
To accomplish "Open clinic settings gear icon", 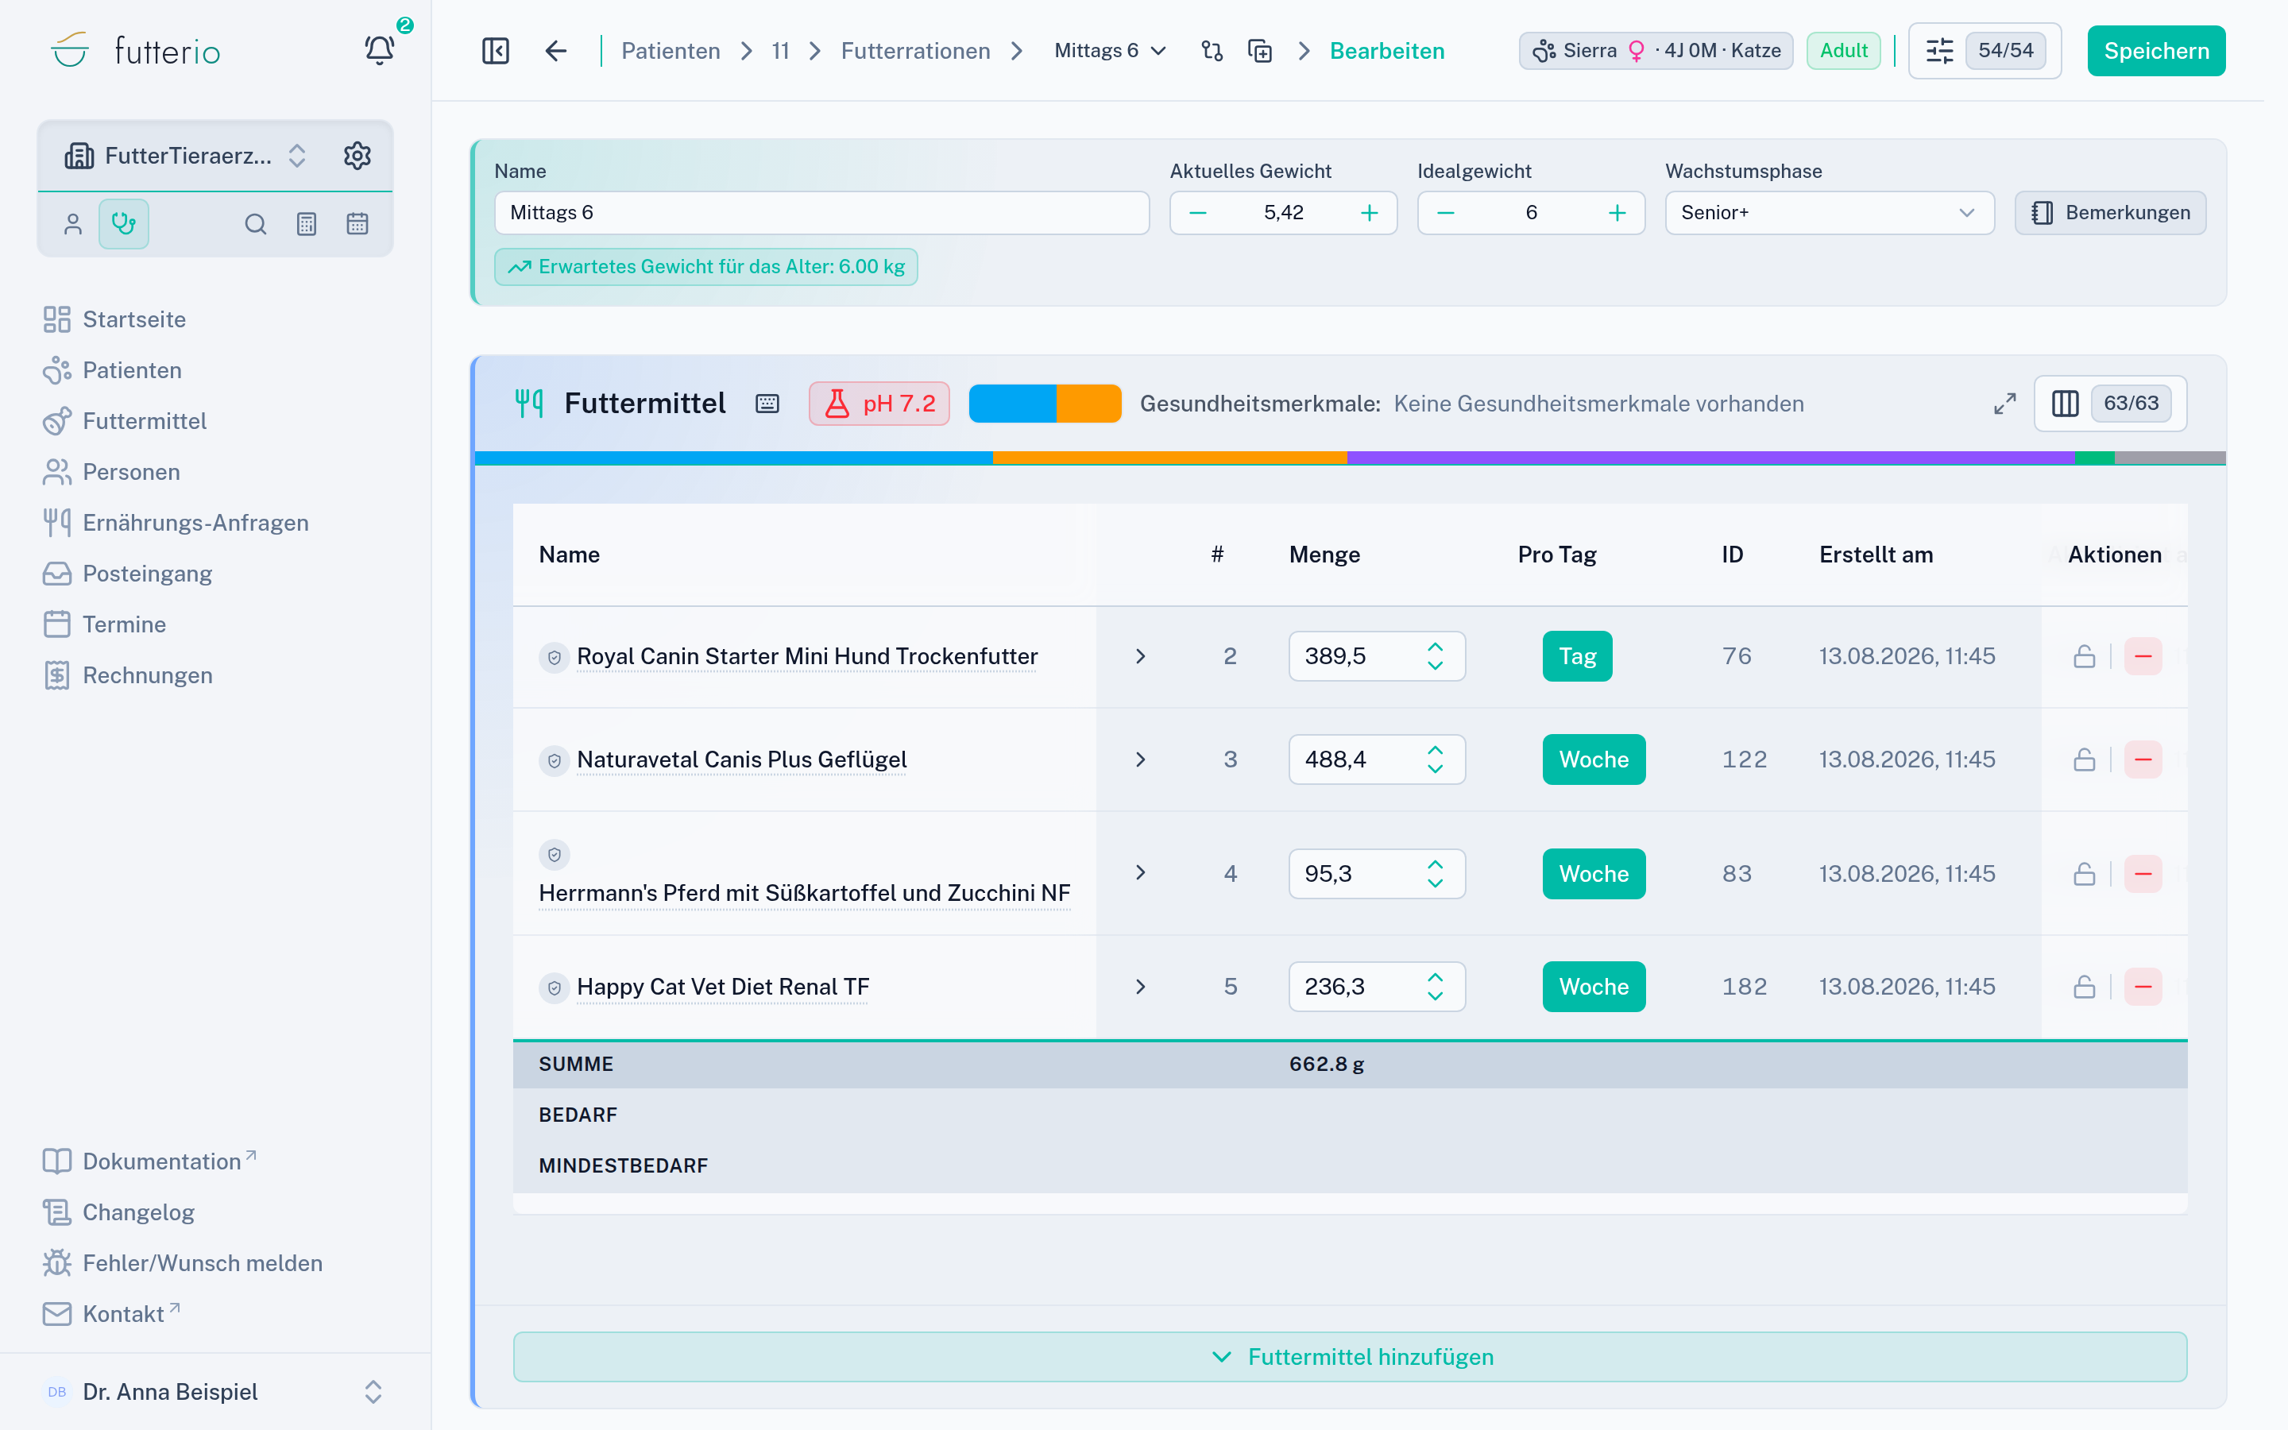I will 357,156.
